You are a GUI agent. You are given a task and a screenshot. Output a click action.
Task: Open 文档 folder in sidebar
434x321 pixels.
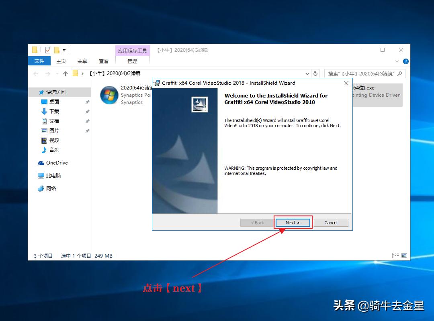pos(54,121)
